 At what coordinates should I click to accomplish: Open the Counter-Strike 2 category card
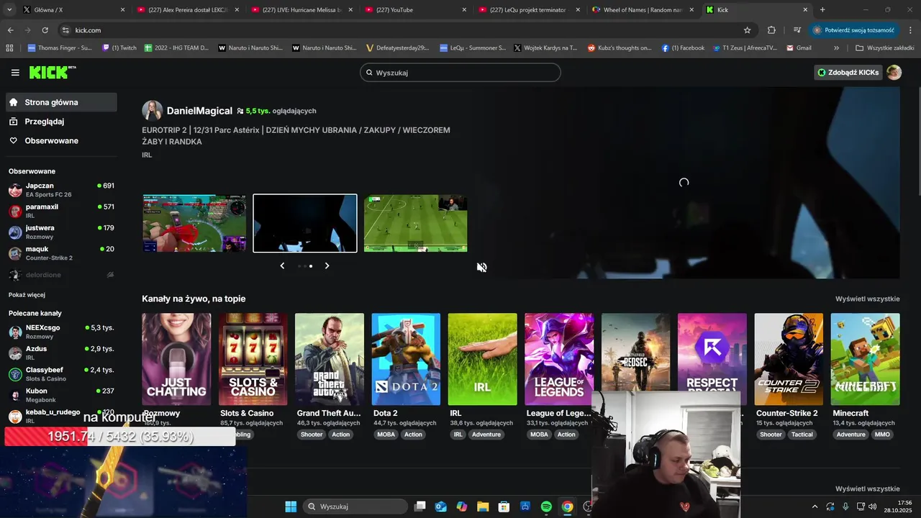pyautogui.click(x=789, y=359)
